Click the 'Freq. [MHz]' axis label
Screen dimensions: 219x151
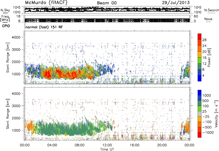click(x=5, y=19)
